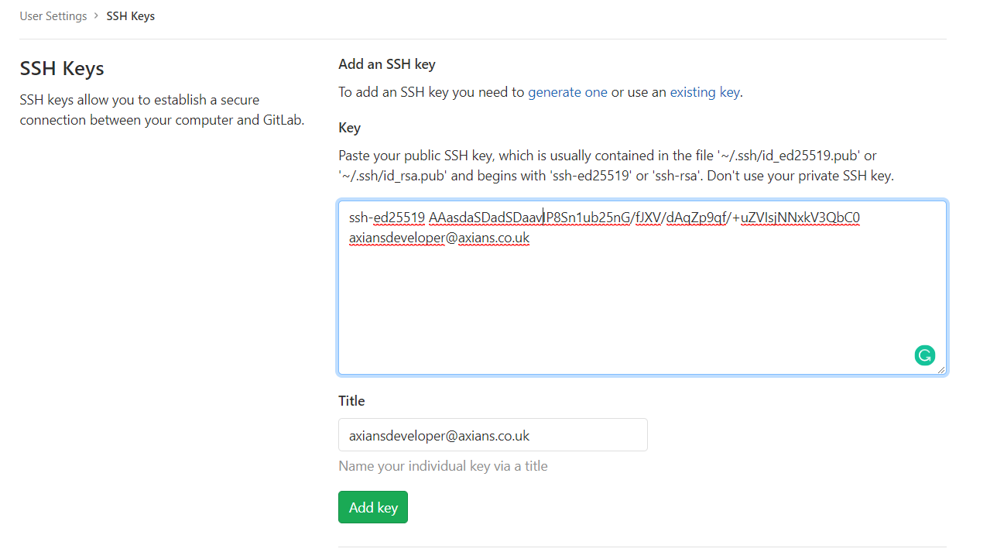The image size is (997, 552).
Task: Go to User Settings breadcrumb
Action: coord(53,16)
